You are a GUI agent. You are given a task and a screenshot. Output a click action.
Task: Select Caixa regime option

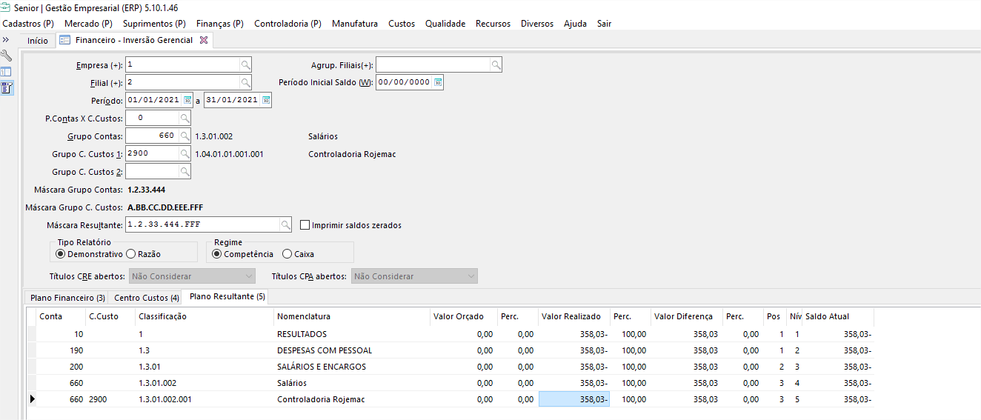287,254
